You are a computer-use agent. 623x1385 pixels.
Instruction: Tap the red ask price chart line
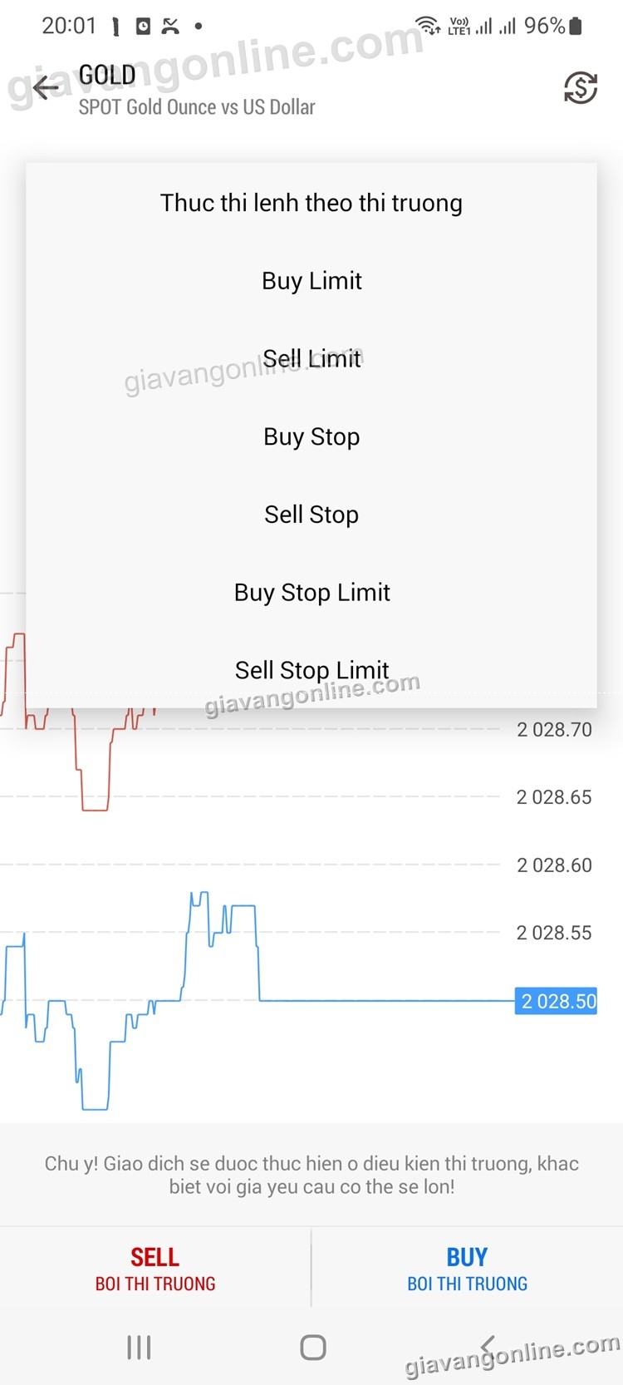[x=95, y=810]
